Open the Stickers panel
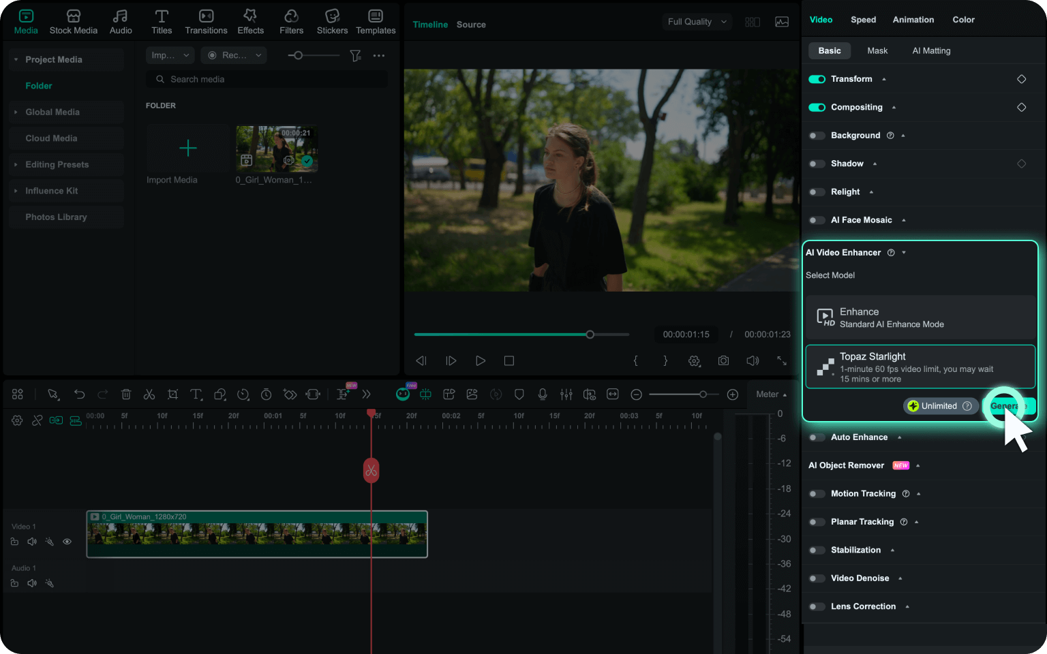Image resolution: width=1047 pixels, height=654 pixels. pyautogui.click(x=332, y=22)
